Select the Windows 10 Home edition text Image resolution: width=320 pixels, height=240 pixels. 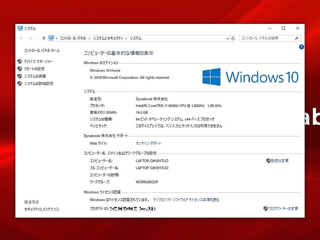(105, 70)
